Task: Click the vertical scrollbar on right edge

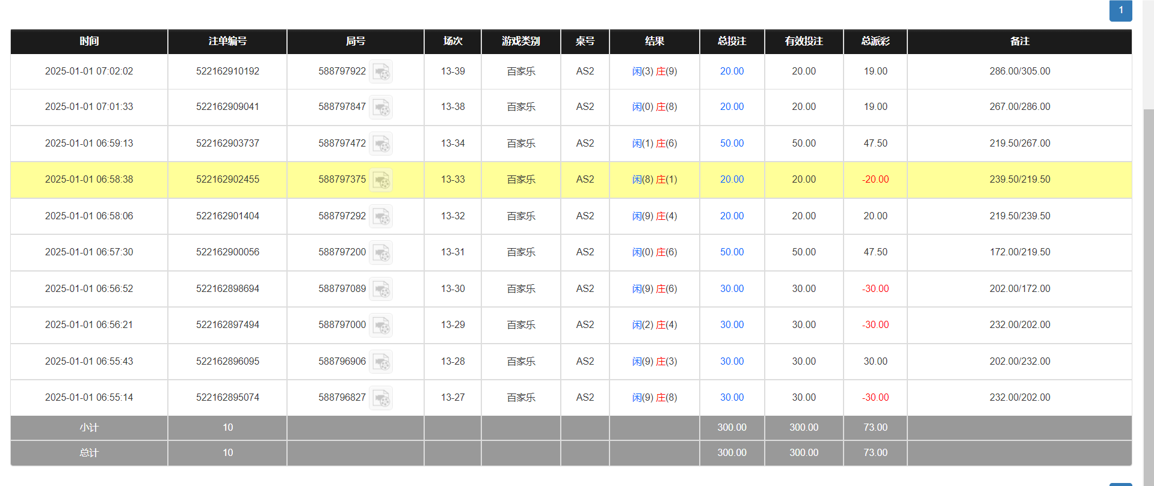Action: (1148, 270)
